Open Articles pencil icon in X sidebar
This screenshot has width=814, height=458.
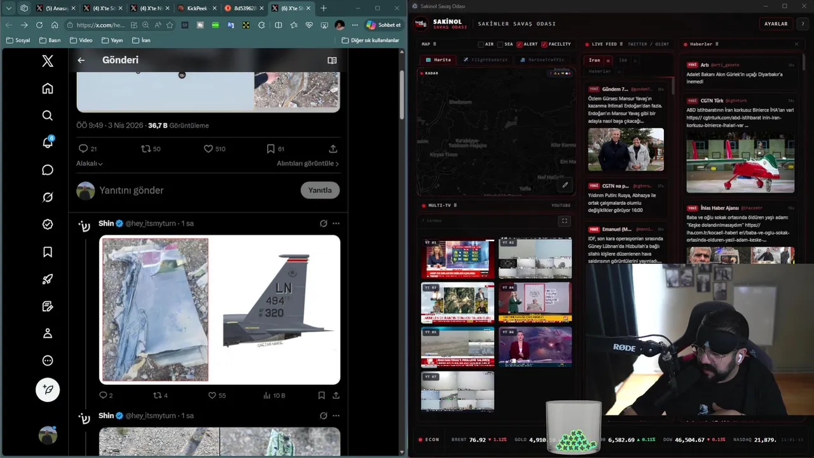tap(48, 307)
